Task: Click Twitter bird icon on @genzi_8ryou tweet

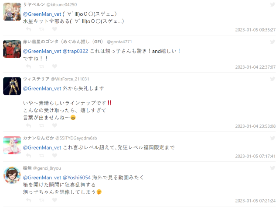Action: (x=272, y=168)
